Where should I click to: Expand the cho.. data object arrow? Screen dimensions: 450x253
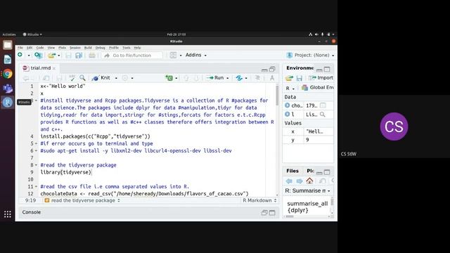[288, 105]
